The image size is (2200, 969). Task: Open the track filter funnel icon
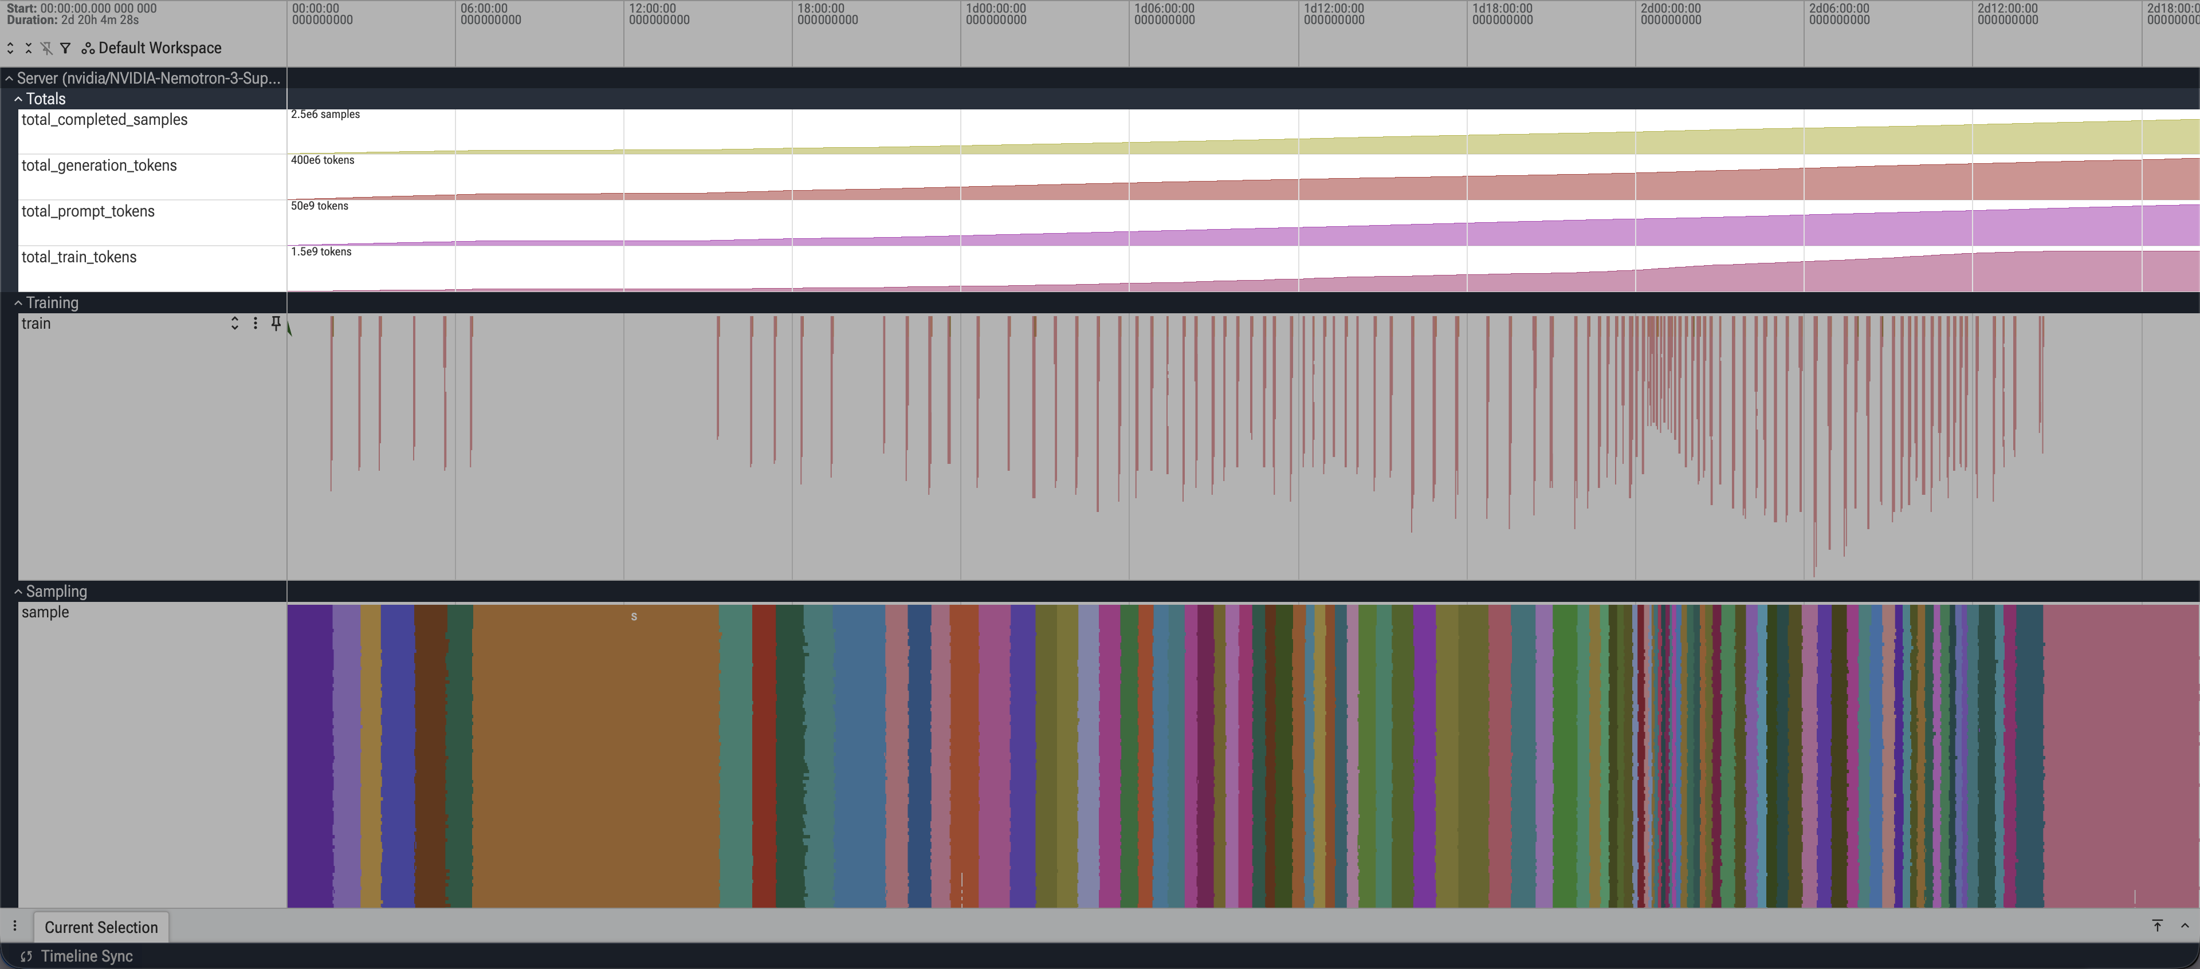[65, 48]
